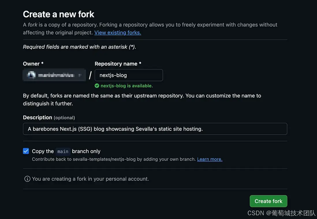This screenshot has width=317, height=219.
Task: Click the slash separator between owner and name
Action: tap(90, 75)
